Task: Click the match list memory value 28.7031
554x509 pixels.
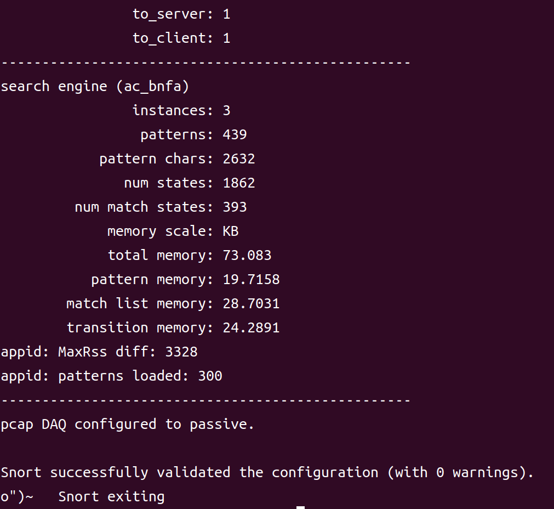Action: (x=251, y=304)
